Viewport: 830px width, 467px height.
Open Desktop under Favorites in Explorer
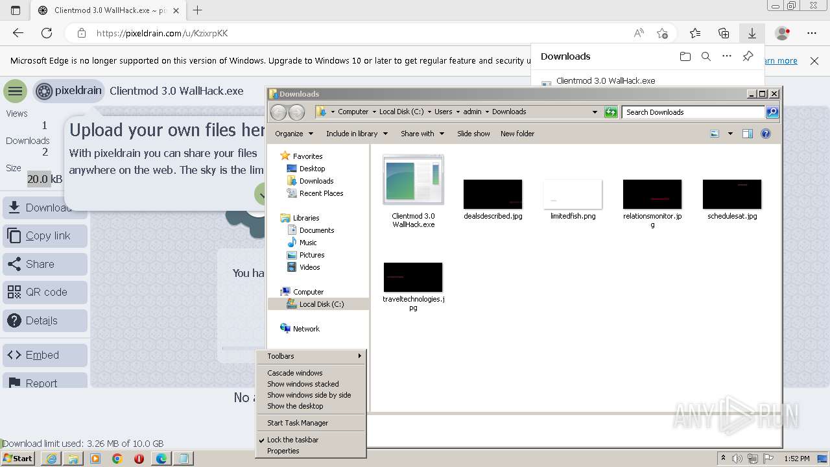pos(312,169)
